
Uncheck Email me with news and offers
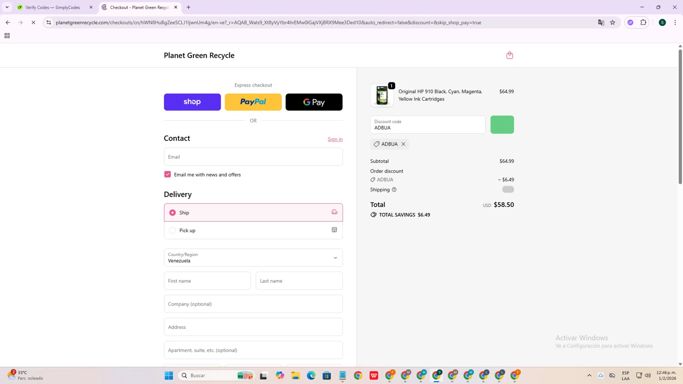[x=168, y=174]
